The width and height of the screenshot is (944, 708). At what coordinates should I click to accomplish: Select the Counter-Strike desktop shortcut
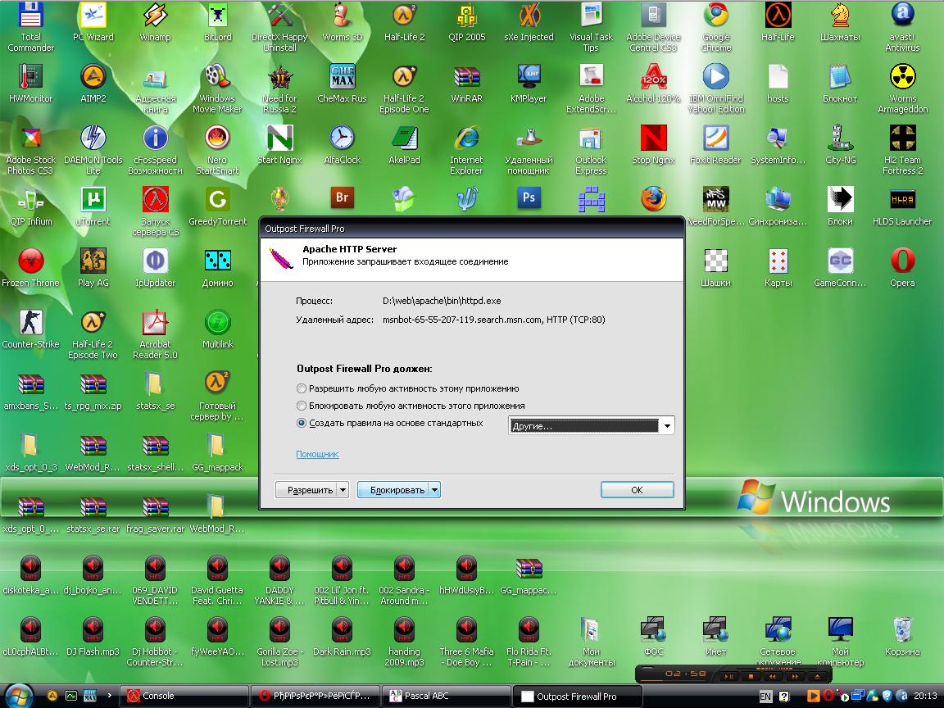[x=31, y=323]
